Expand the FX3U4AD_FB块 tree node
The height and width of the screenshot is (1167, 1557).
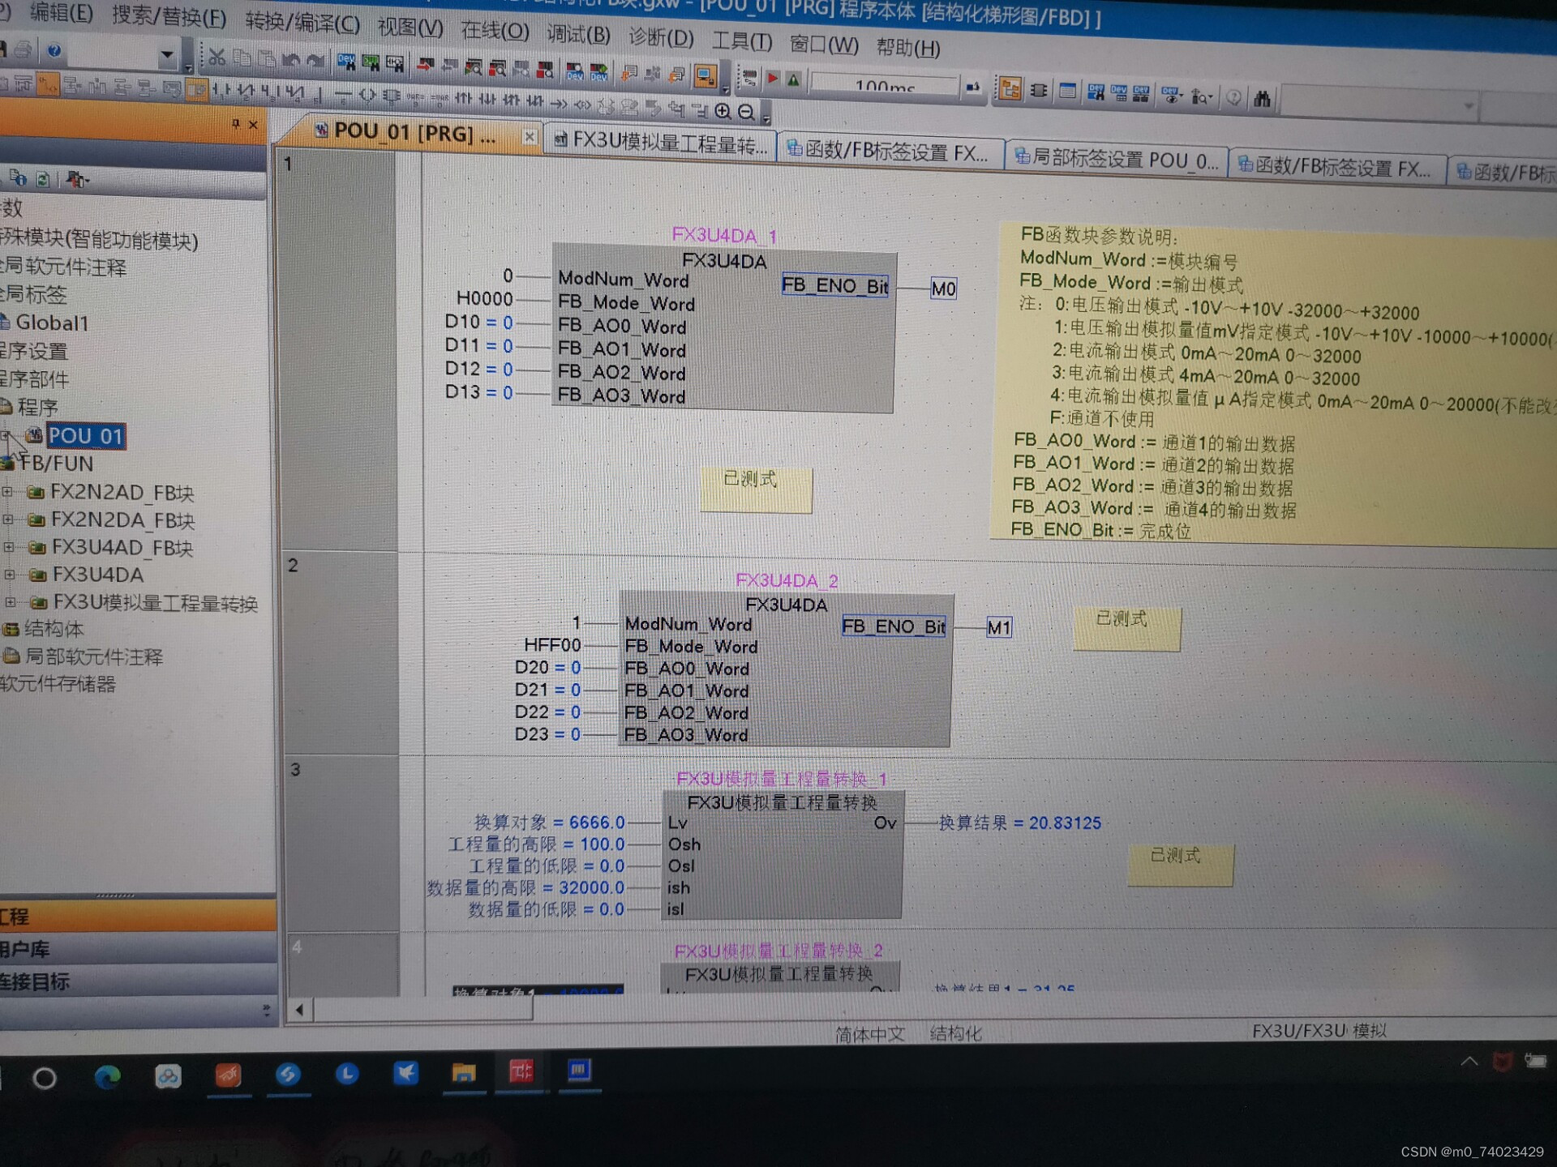(x=9, y=547)
